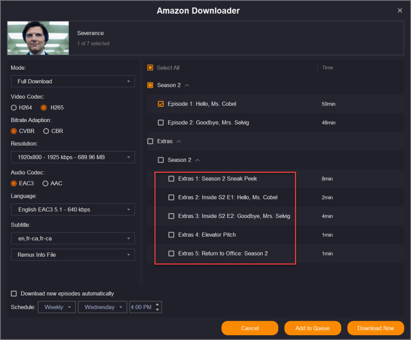Image resolution: width=411 pixels, height=340 pixels.
Task: Choose the AAC audio codec
Action: pyautogui.click(x=46, y=184)
